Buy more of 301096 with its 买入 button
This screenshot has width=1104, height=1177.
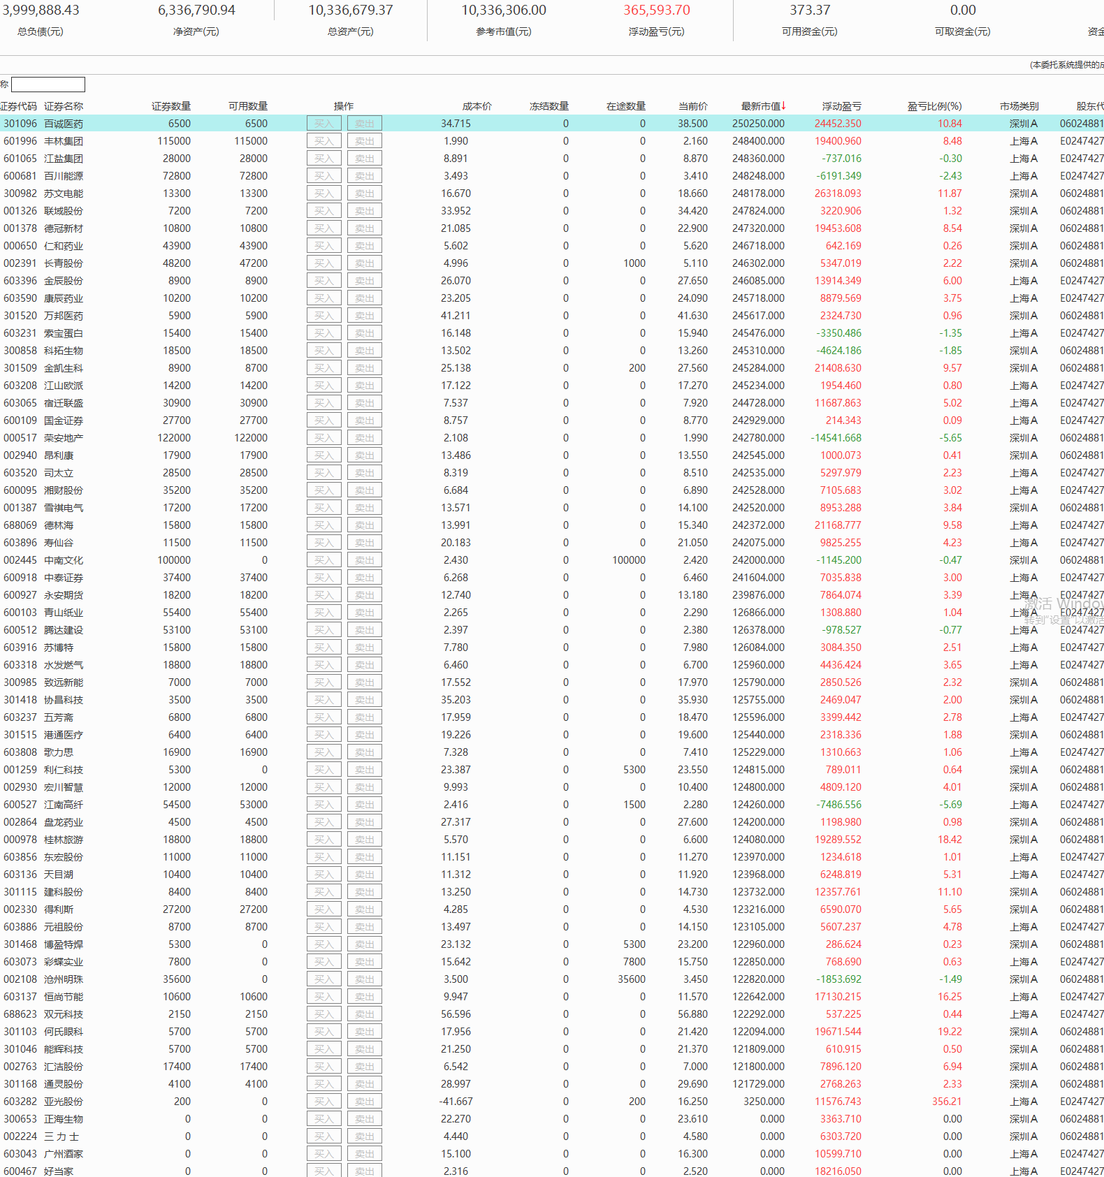point(324,124)
